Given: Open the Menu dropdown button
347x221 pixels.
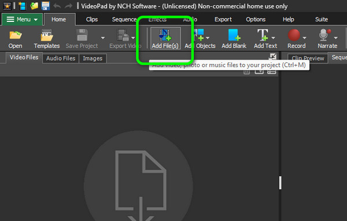Looking at the screenshot, I should (22, 20).
